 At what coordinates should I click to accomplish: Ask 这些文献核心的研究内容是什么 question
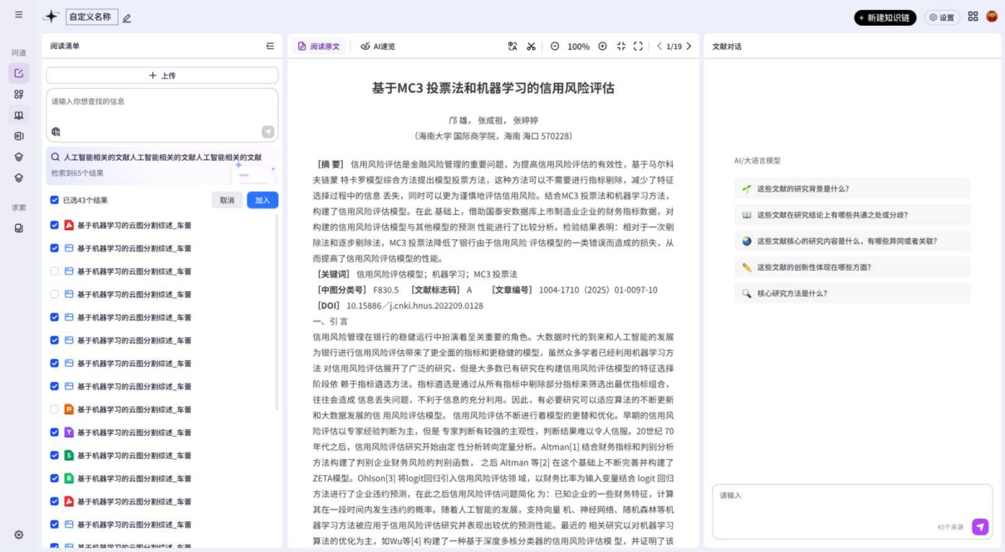852,241
